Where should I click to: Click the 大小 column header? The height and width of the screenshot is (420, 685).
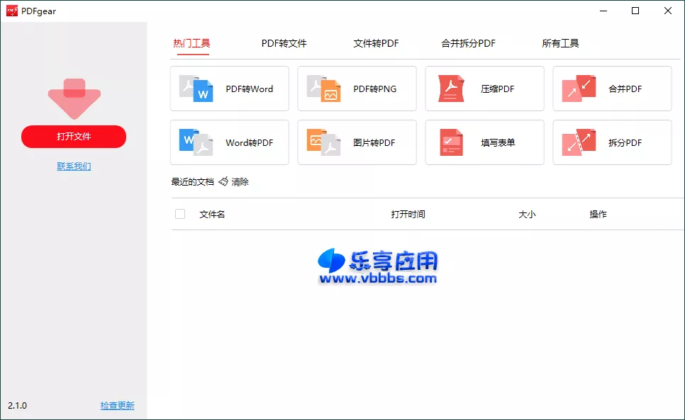click(528, 213)
